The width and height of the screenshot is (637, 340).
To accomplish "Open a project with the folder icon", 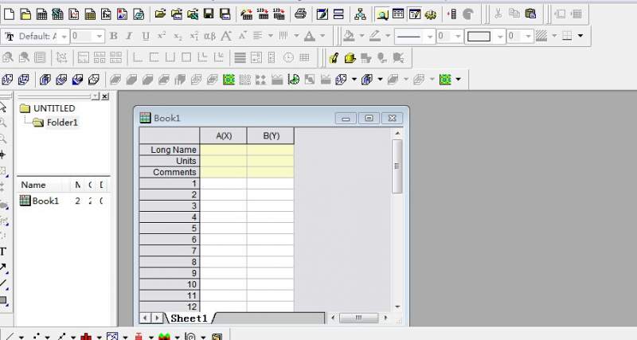I will point(160,14).
